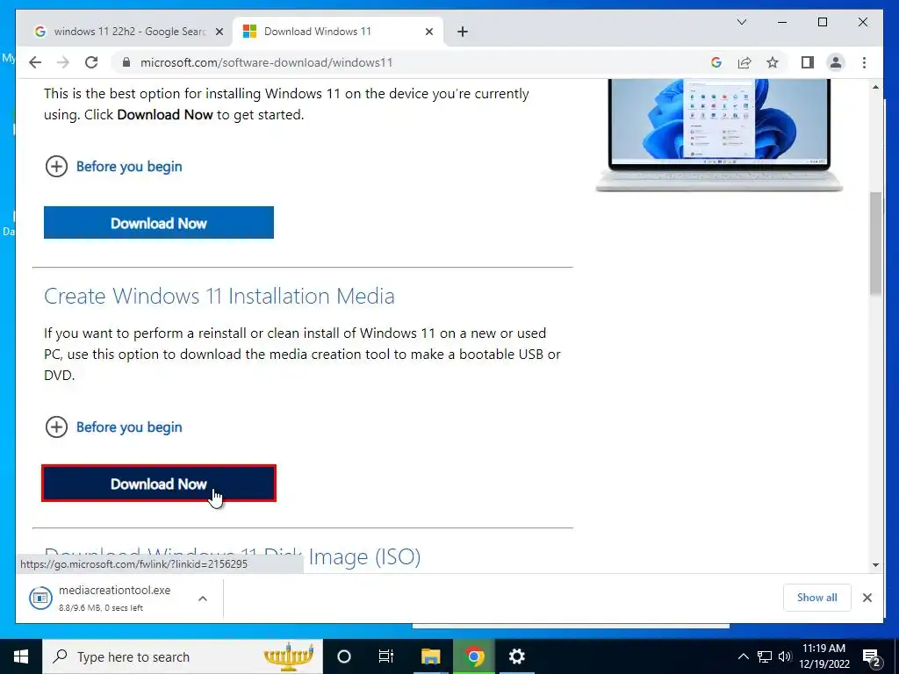Viewport: 899px width, 674px height.
Task: Open File Explorer from the taskbar
Action: point(430,656)
